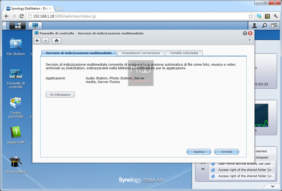Open Guida DSM help icon
Image resolution: width=282 pixels, height=191 pixels.
[16, 135]
